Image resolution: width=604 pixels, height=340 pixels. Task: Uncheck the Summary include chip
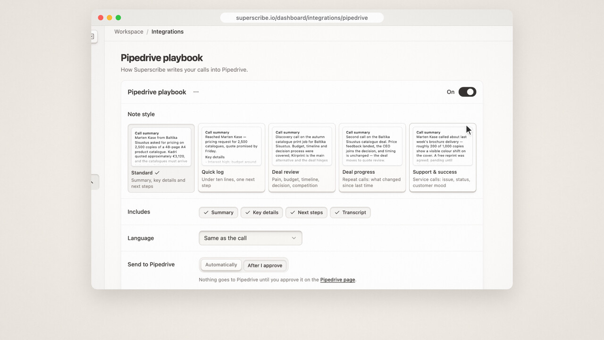click(218, 212)
